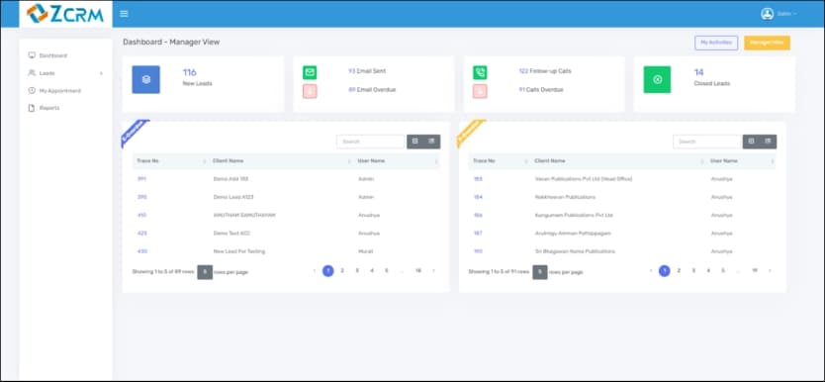Image resolution: width=825 pixels, height=382 pixels.
Task: Toggle the first view button in the left table toolbar
Action: 415,142
